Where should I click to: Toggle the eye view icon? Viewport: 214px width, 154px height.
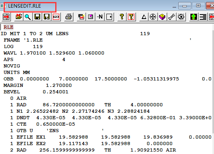pos(181,17)
